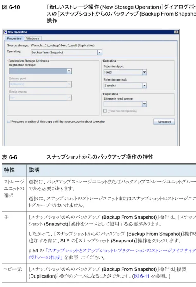Viewport: 196px width, 287px height.
Task: Open the snapshot replication storage lifecycle policy link
Action: click(112, 254)
